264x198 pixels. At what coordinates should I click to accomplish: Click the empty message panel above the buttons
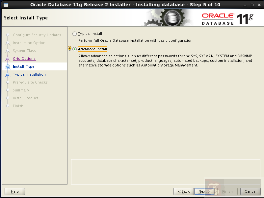click(x=165, y=171)
